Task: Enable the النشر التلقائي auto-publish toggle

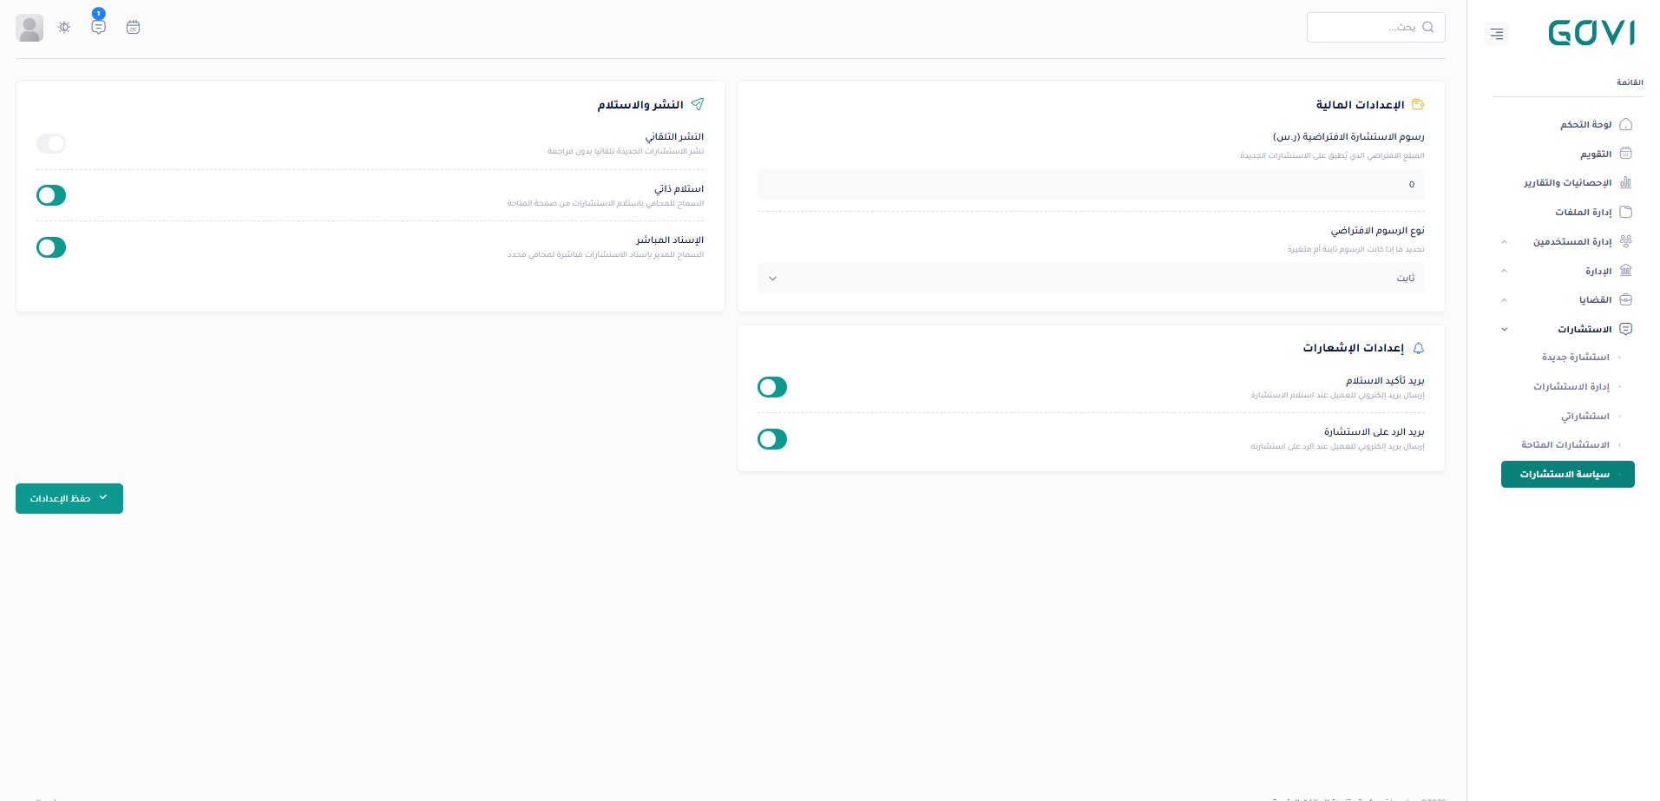Action: click(x=50, y=143)
